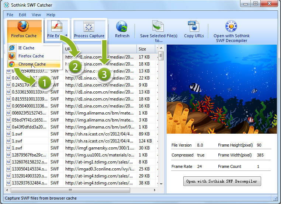Click the vertical scrollbar up arrow

point(161,48)
